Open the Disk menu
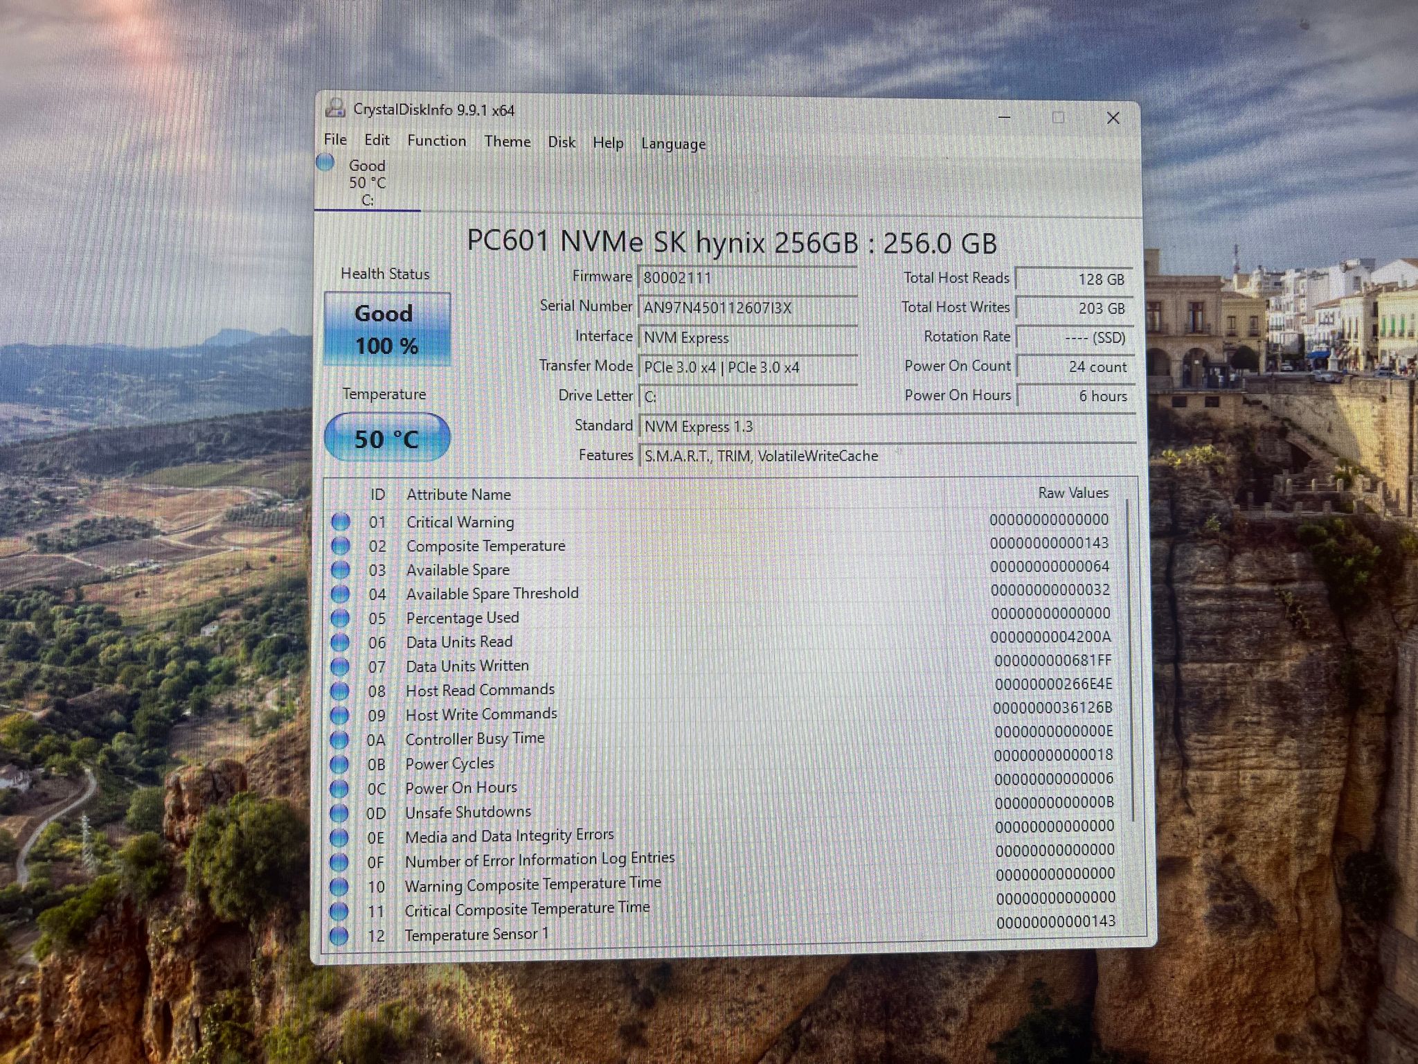Image resolution: width=1418 pixels, height=1064 pixels. coord(562,142)
